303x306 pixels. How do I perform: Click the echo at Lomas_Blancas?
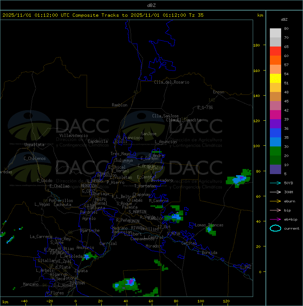[211, 230]
